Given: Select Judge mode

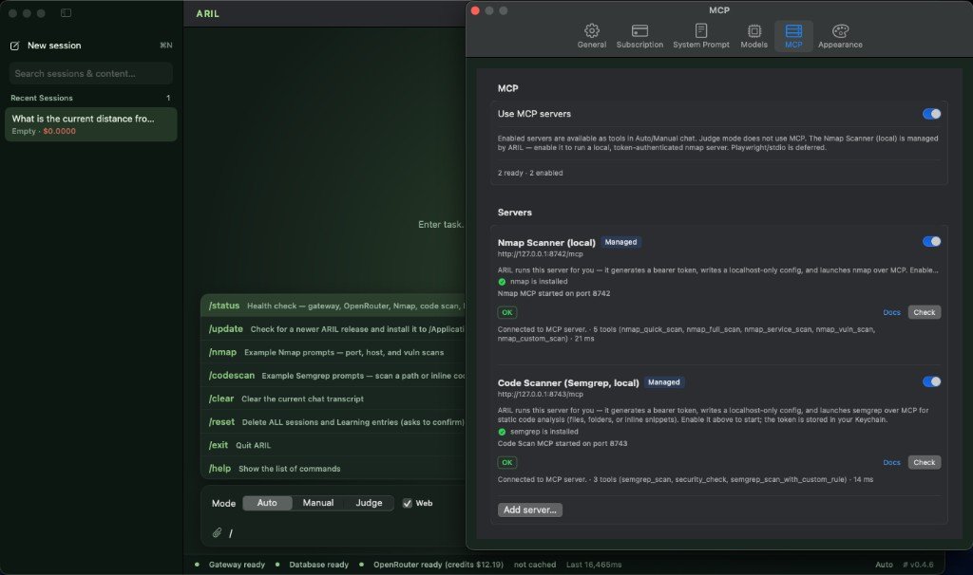Looking at the screenshot, I should click(x=369, y=503).
